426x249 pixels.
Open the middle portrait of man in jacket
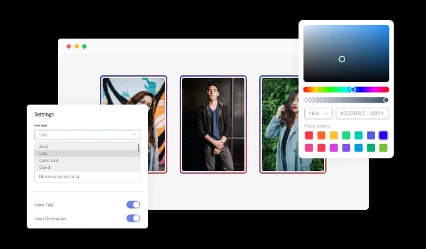(x=213, y=125)
